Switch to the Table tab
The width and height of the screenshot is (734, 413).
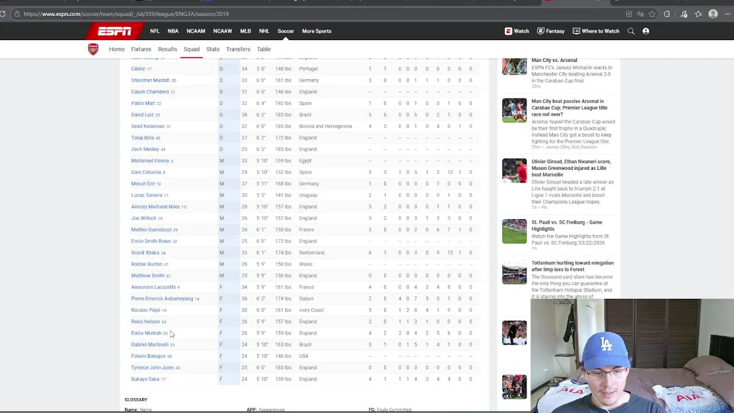coord(264,49)
